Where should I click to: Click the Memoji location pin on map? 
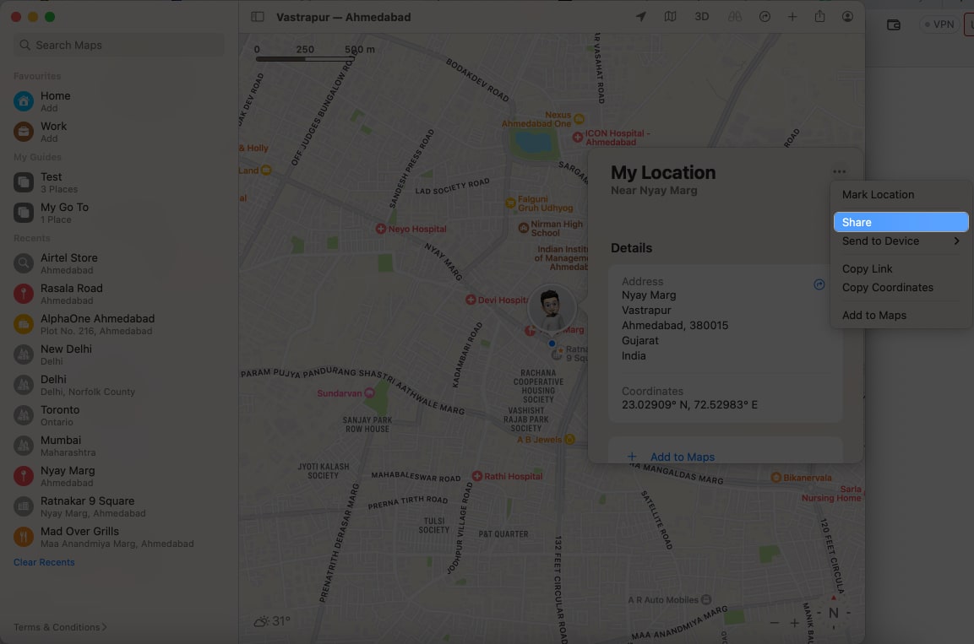tap(552, 308)
